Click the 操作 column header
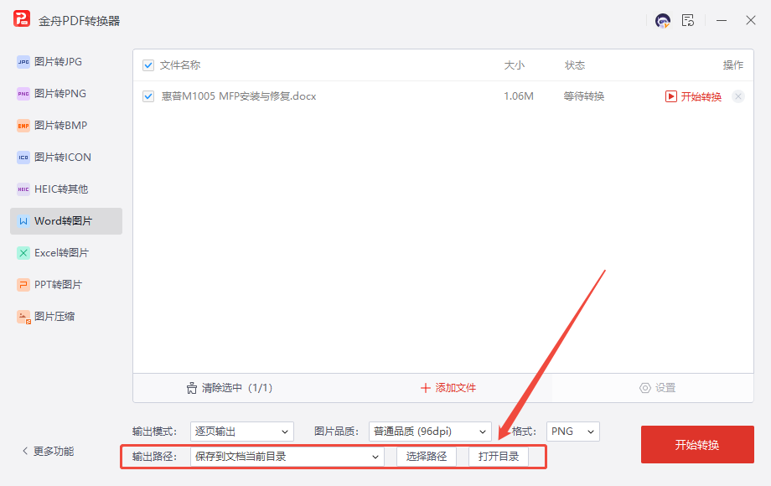This screenshot has height=486, width=771. pos(733,65)
